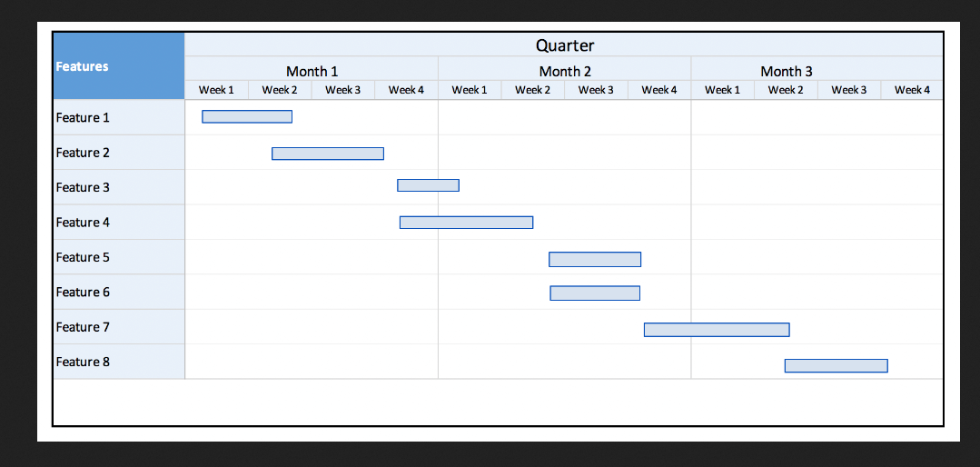This screenshot has height=467, width=980.
Task: Click the Feature 7 Gantt bar
Action: [x=717, y=330]
